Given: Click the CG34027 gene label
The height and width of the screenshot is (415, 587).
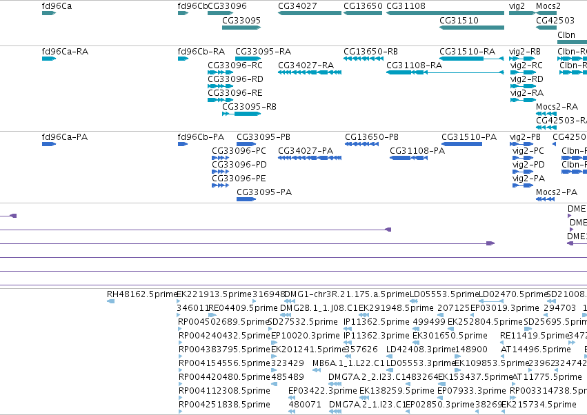Looking at the screenshot, I should pyautogui.click(x=297, y=6).
